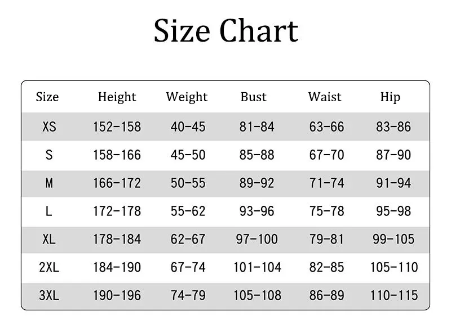Click the Weight column header
451x334 pixels.
tap(187, 97)
